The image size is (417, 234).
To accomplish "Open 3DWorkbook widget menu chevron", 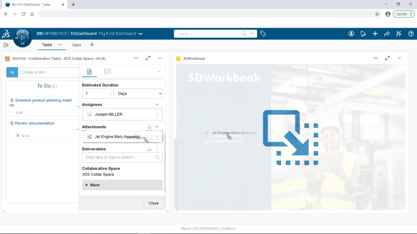I will [400, 58].
